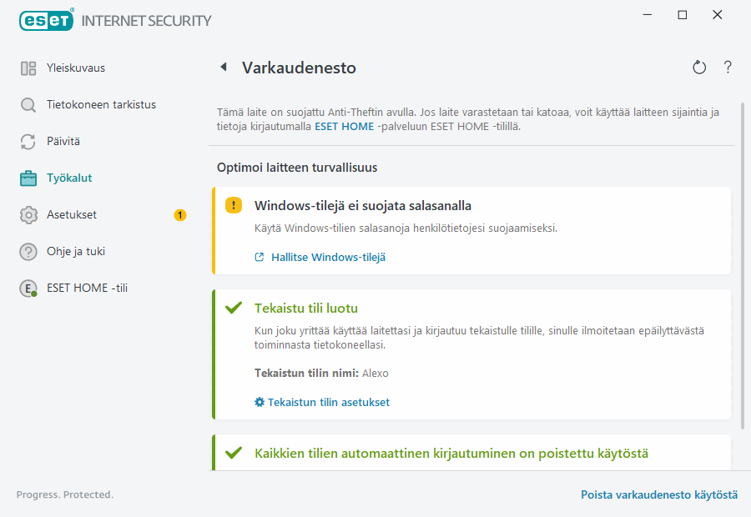Viewport: 751px width, 517px height.
Task: Open the Asetukset gear icon
Action: tap(28, 214)
